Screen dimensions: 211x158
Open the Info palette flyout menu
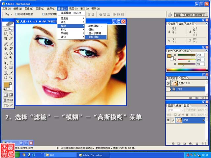(x=207, y=23)
